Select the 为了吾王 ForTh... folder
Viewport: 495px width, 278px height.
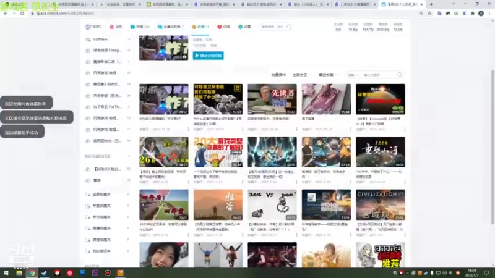(x=108, y=107)
